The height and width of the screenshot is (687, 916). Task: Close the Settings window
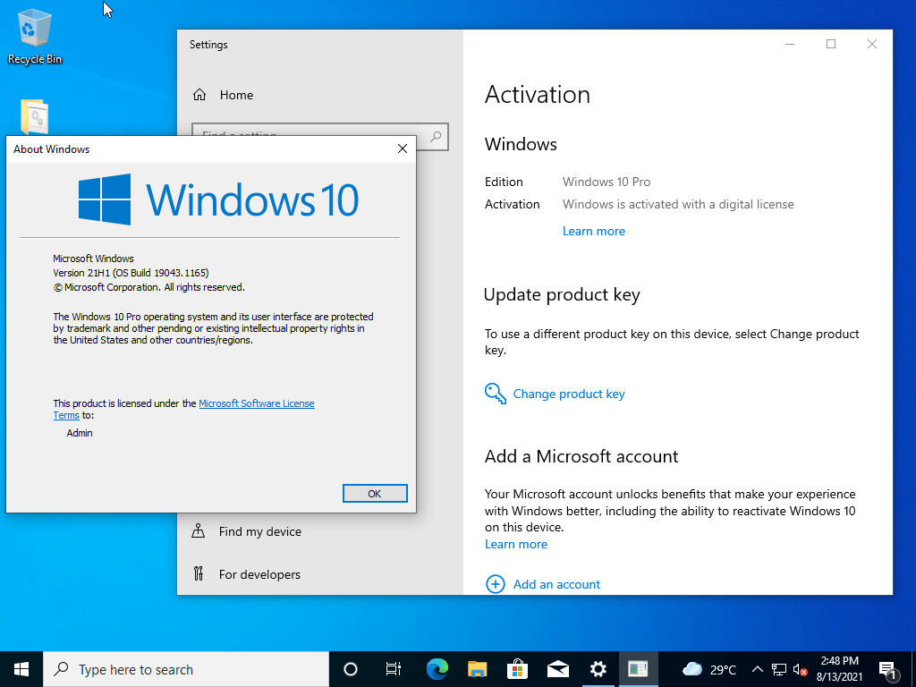click(x=871, y=45)
